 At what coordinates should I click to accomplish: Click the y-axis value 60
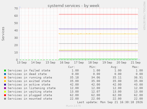(16, 16)
